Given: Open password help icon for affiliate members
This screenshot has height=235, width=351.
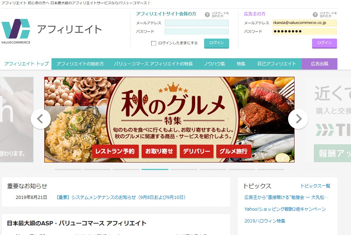Looking at the screenshot, I should coord(207,15).
